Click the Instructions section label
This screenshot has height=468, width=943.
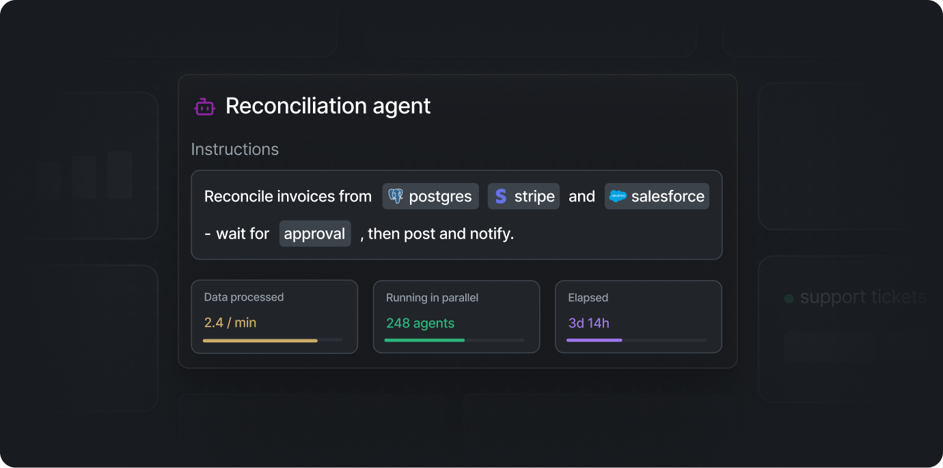(235, 149)
